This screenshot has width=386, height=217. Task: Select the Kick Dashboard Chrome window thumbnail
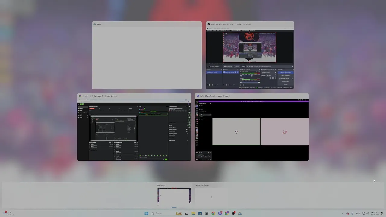(134, 127)
